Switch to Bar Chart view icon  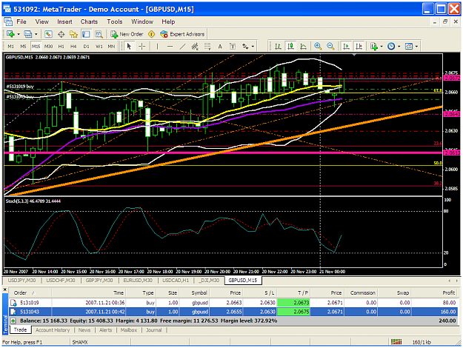click(278, 47)
